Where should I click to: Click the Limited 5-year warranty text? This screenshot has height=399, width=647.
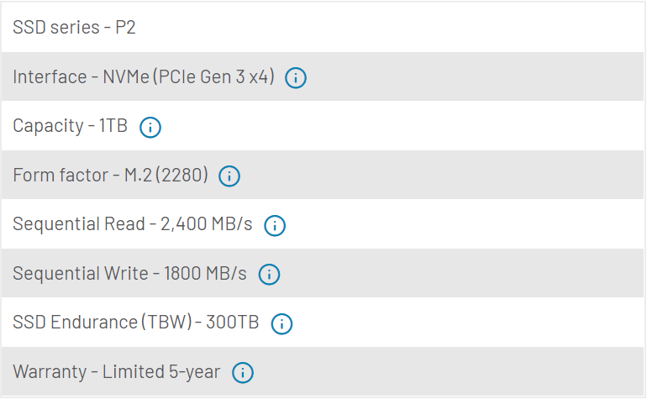[161, 372]
